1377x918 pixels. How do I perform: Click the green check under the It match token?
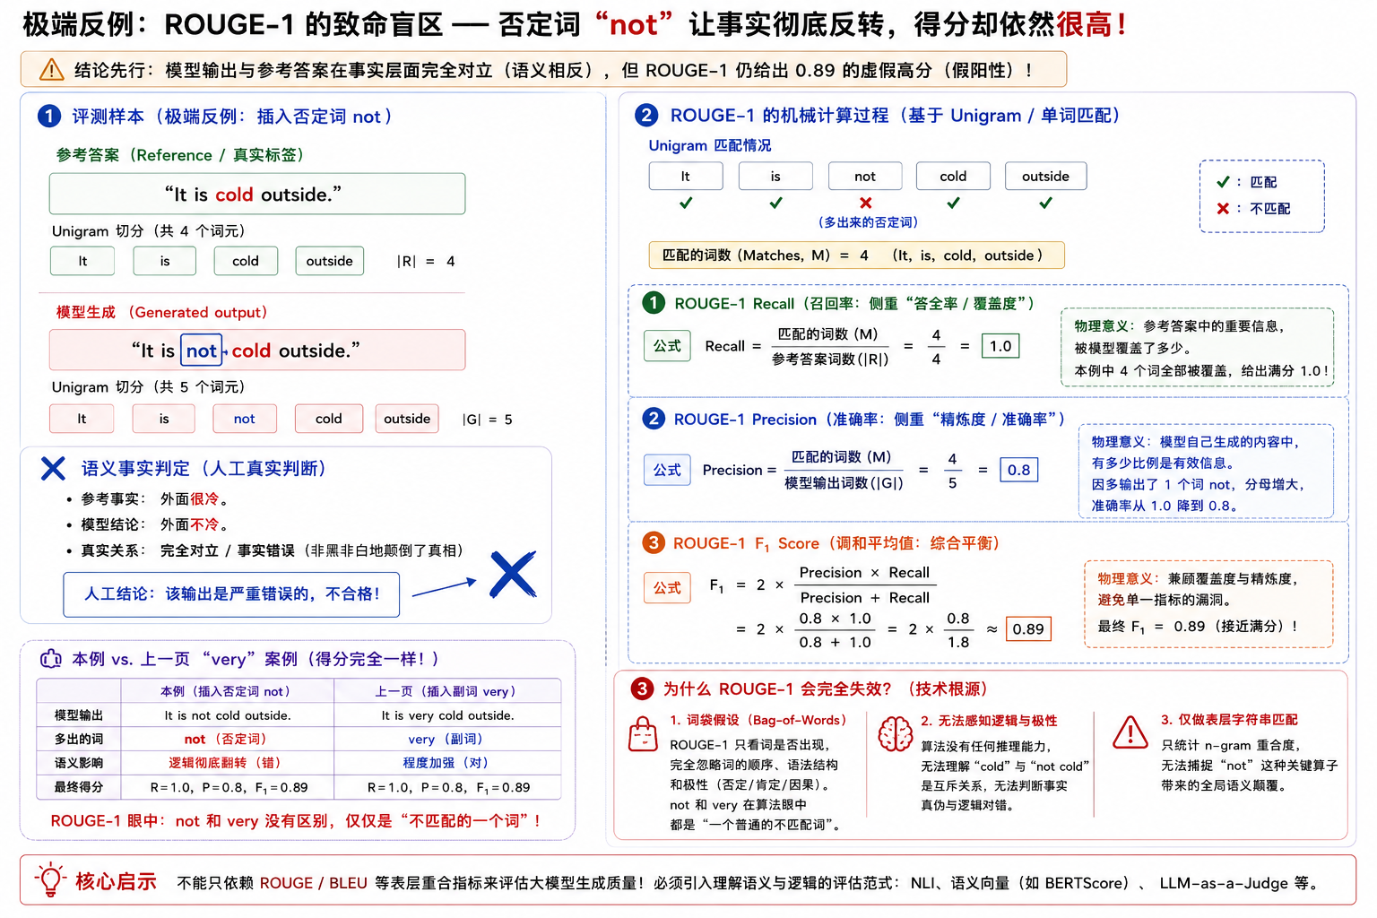click(686, 204)
